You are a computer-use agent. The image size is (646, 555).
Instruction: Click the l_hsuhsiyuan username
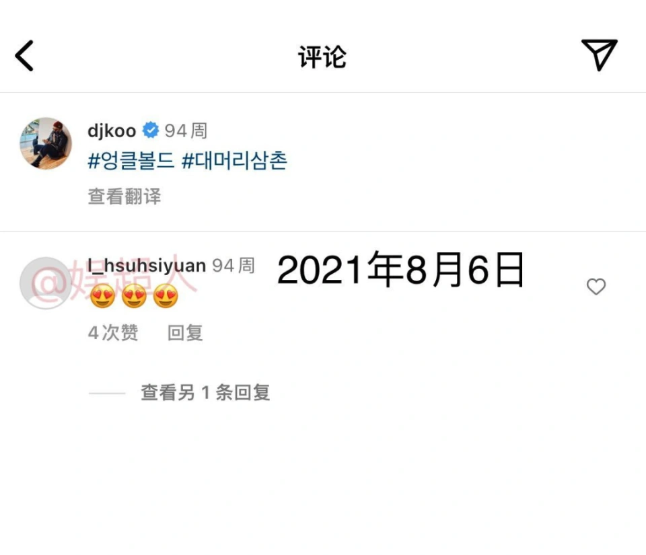click(x=147, y=266)
